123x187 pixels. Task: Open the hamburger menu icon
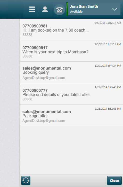click(x=32, y=9)
